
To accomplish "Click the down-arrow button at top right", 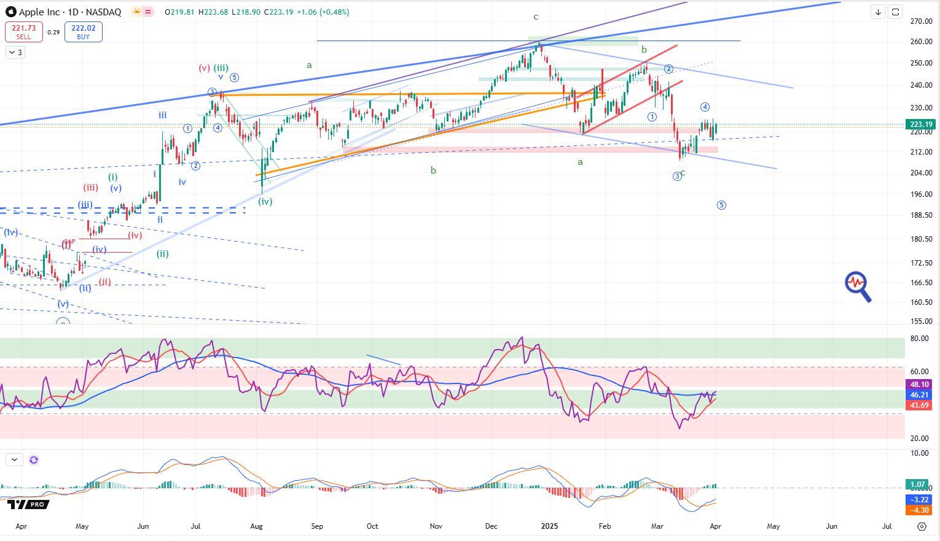I will click(x=878, y=12).
